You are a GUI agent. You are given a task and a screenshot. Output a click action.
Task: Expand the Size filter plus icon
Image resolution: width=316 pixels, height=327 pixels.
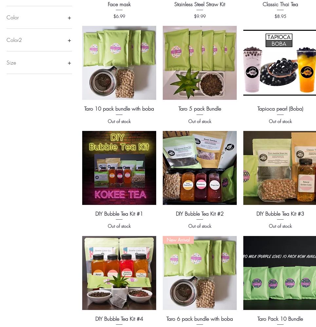(x=69, y=63)
